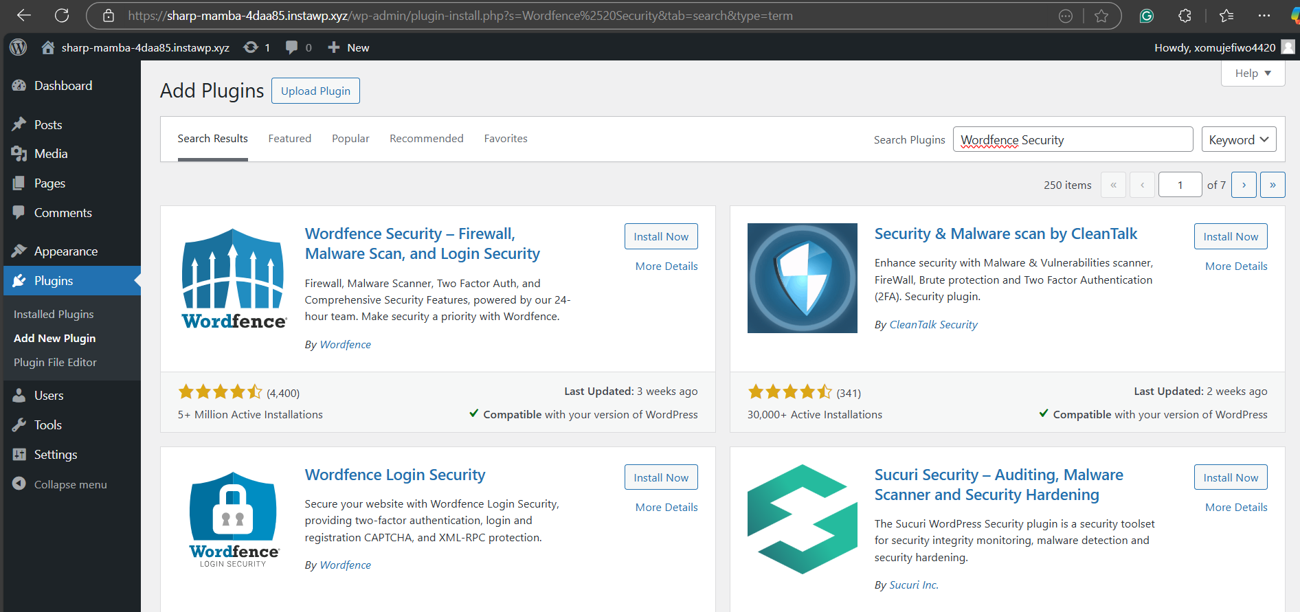Visit site via home icon in admin bar
1300x612 pixels.
pos(47,47)
